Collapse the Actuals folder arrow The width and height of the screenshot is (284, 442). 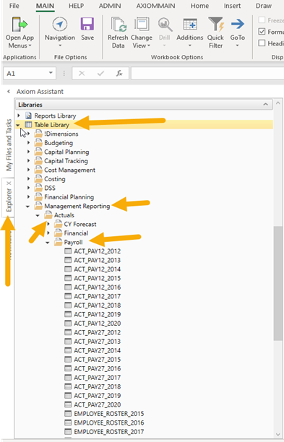38,215
